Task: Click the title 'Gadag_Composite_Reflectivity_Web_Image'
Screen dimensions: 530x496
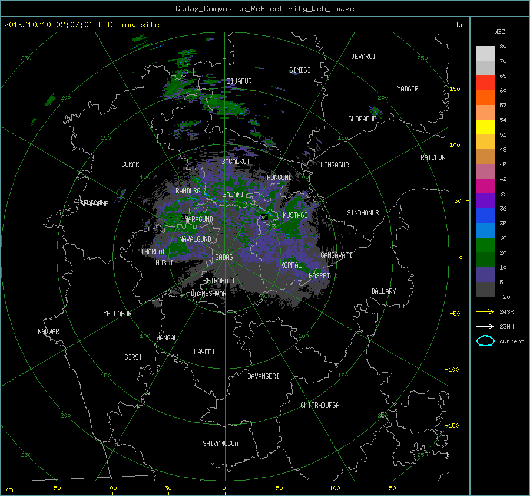Action: pyautogui.click(x=264, y=9)
